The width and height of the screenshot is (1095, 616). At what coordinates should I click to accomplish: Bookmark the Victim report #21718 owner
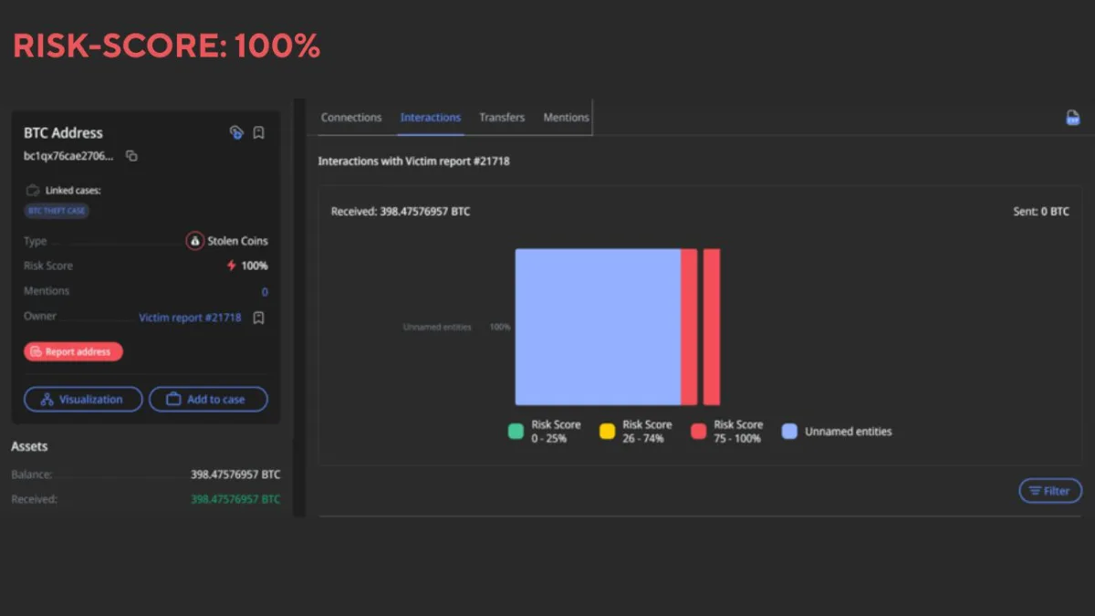[258, 318]
